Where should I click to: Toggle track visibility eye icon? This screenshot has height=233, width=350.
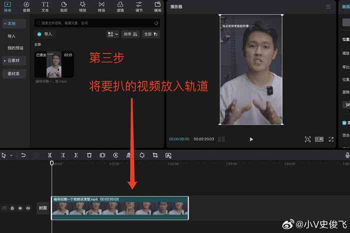(x=20, y=208)
